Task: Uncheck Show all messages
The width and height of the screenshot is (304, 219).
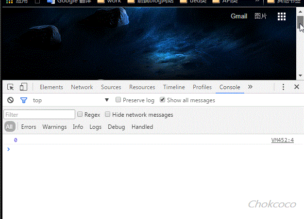Action: click(x=162, y=100)
